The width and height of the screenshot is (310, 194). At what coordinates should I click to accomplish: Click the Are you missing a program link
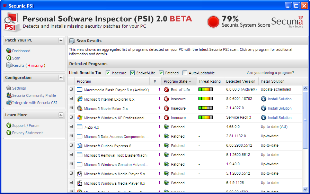[270, 73]
